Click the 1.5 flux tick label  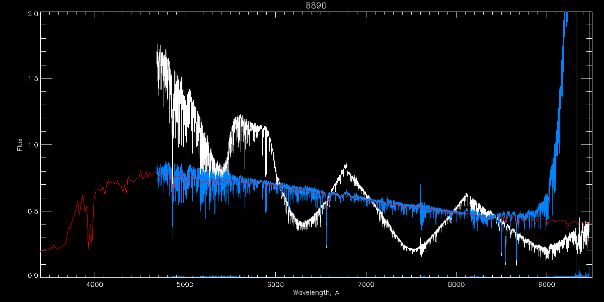[x=32, y=79]
